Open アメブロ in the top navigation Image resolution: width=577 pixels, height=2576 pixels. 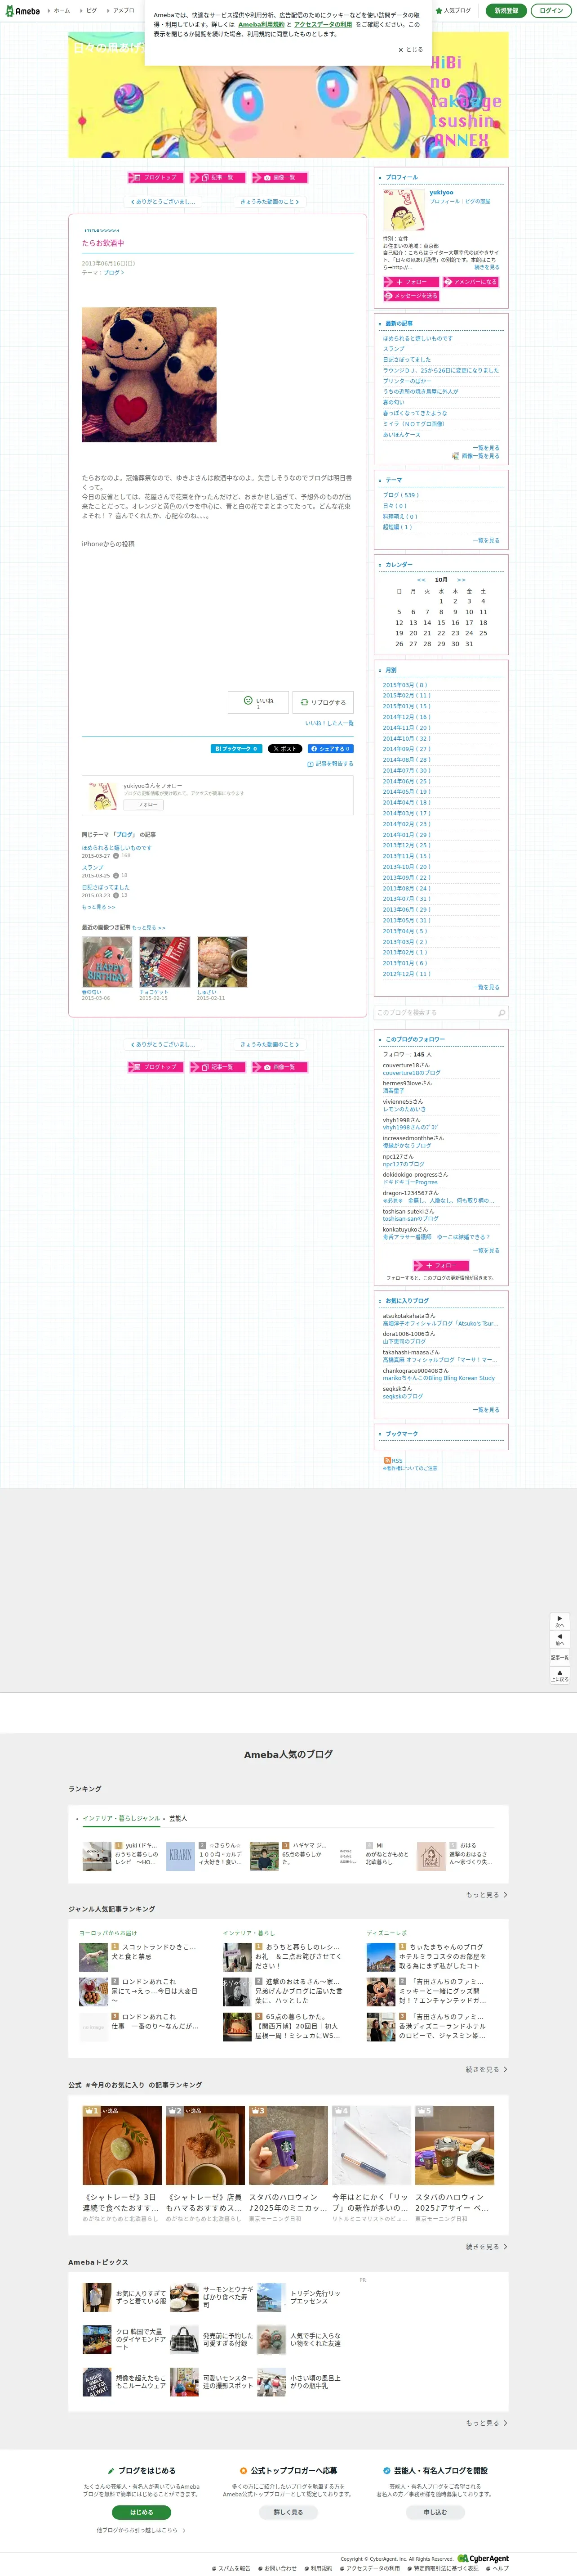tap(124, 11)
